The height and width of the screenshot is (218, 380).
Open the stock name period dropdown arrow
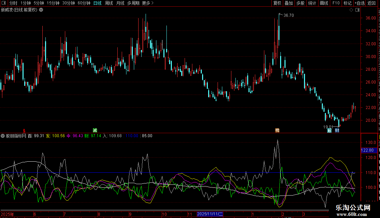(x=41, y=10)
